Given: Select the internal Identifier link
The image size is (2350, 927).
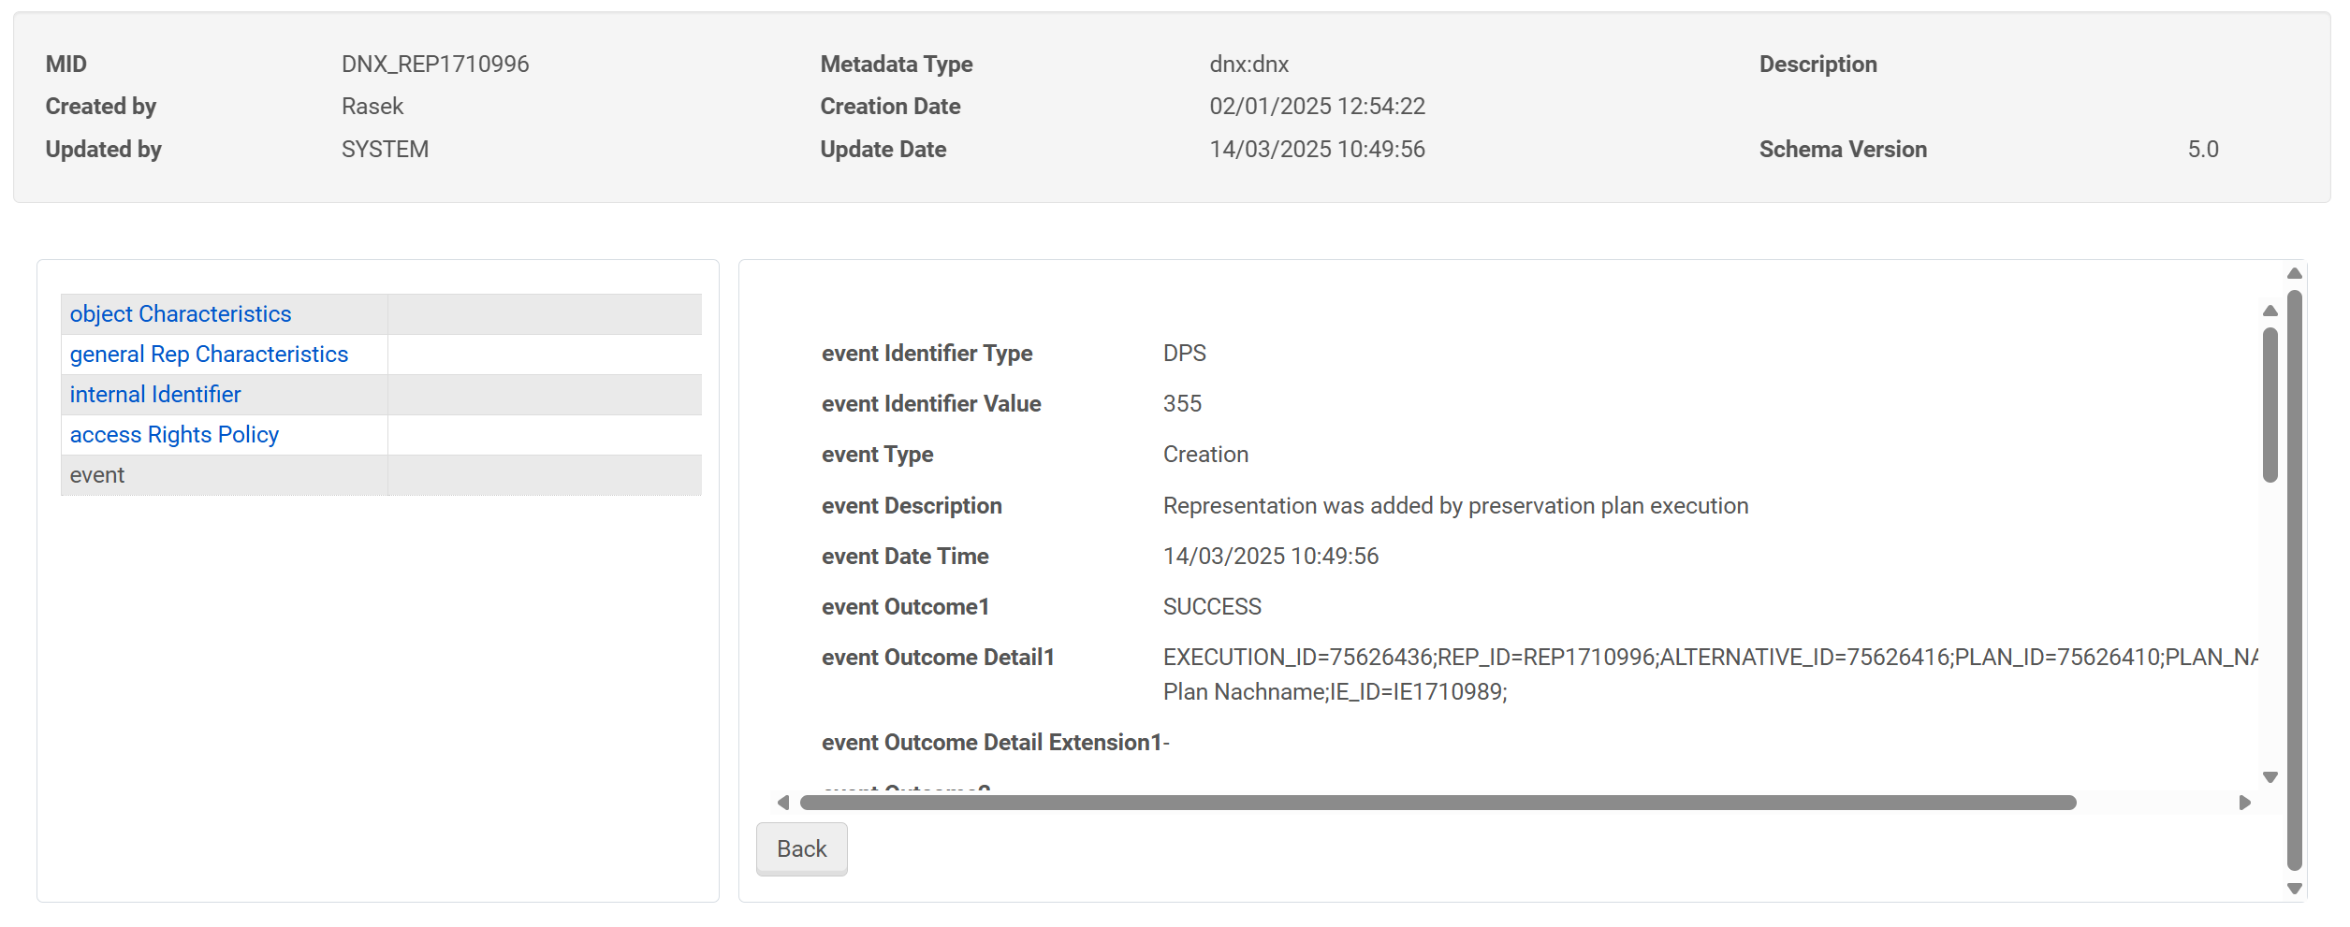Looking at the screenshot, I should [x=155, y=395].
